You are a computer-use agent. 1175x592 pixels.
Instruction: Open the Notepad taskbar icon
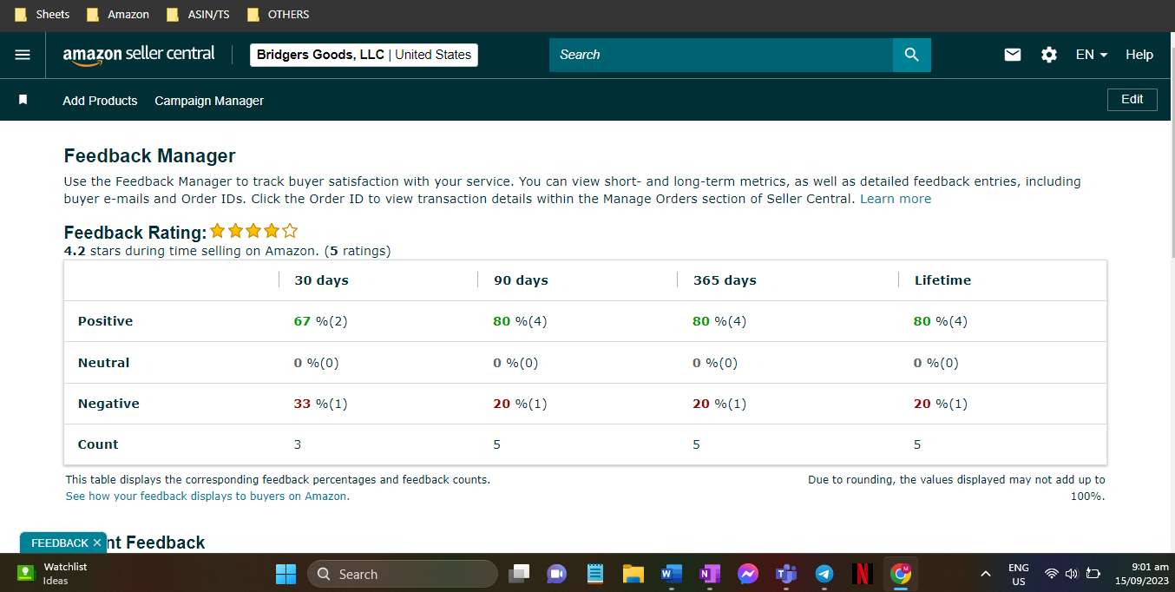point(594,574)
